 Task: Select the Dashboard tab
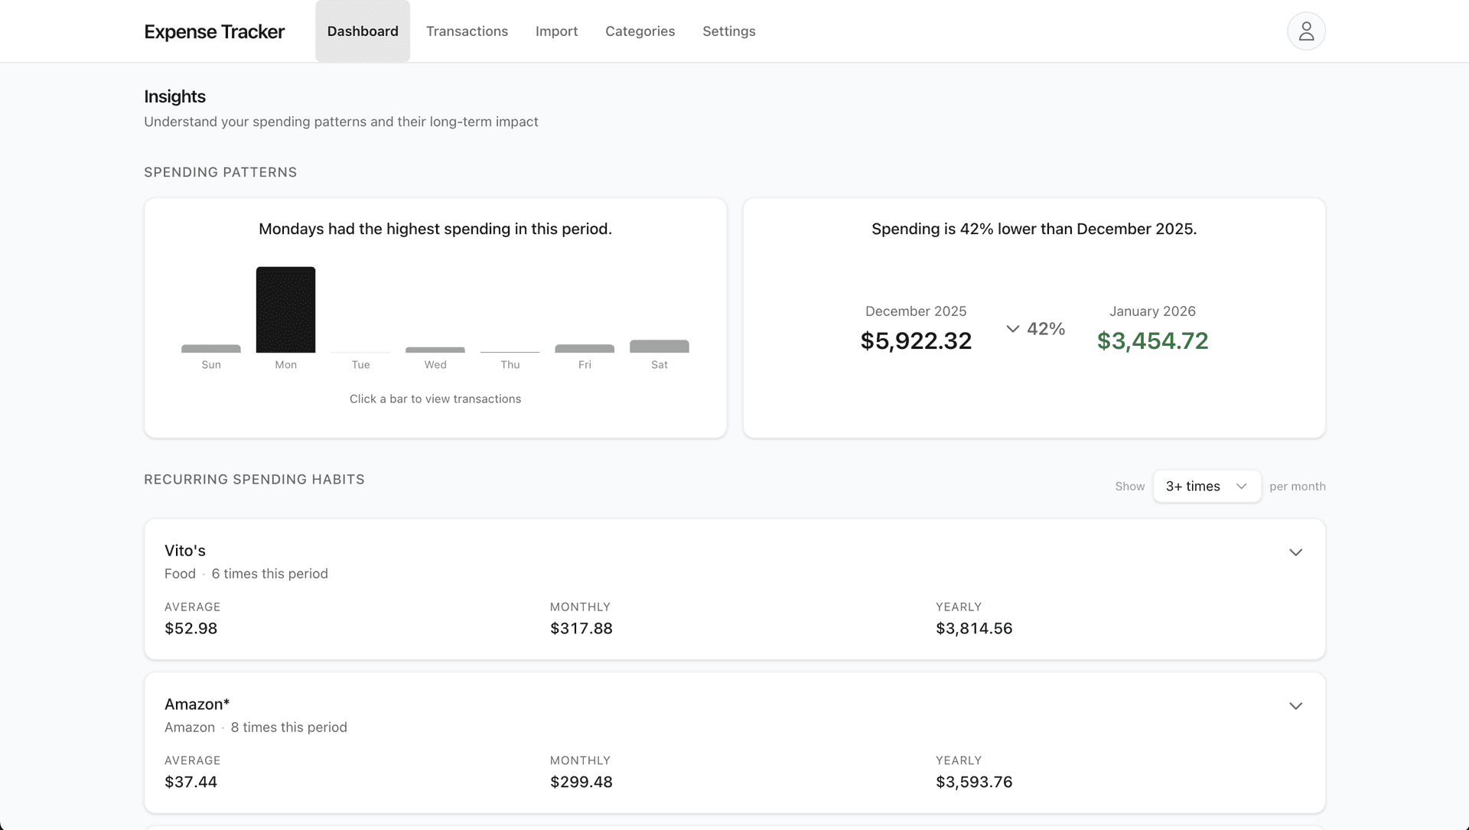(362, 31)
